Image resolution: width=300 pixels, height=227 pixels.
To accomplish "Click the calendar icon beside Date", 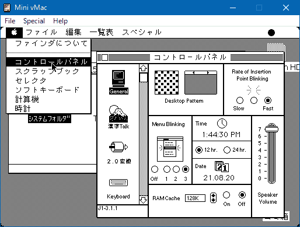I will click(222, 166).
